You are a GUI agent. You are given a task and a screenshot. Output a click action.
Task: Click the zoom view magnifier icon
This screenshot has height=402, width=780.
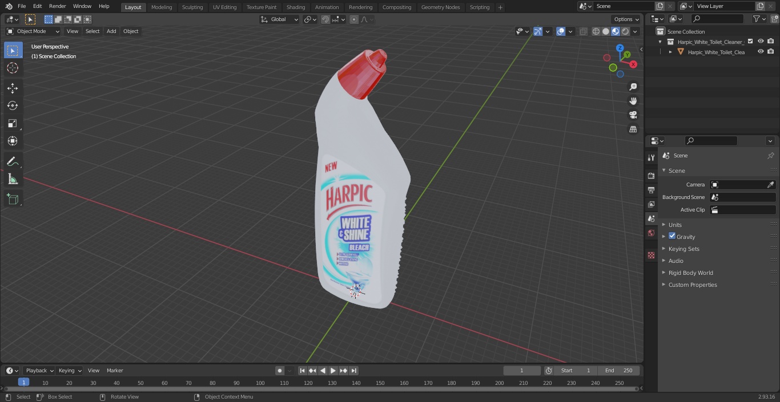(x=633, y=87)
